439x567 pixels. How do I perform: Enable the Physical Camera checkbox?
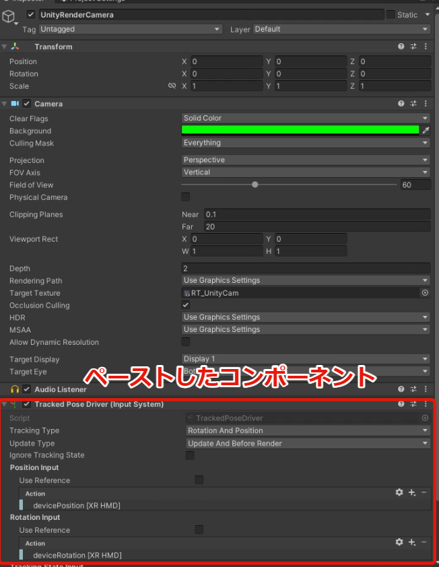point(186,197)
